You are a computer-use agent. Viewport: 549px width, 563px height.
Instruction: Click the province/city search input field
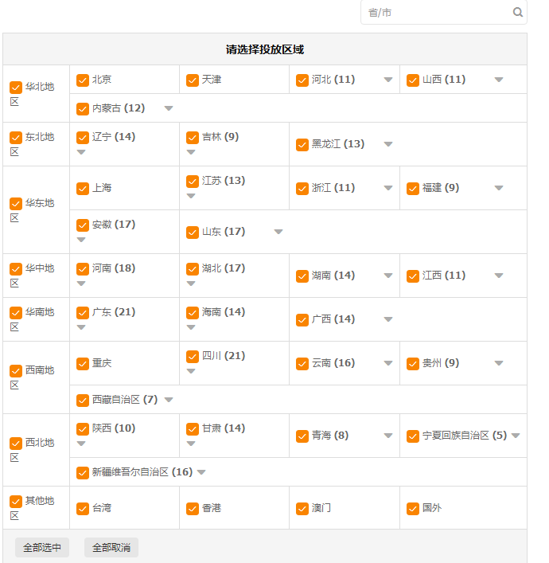pyautogui.click(x=438, y=13)
